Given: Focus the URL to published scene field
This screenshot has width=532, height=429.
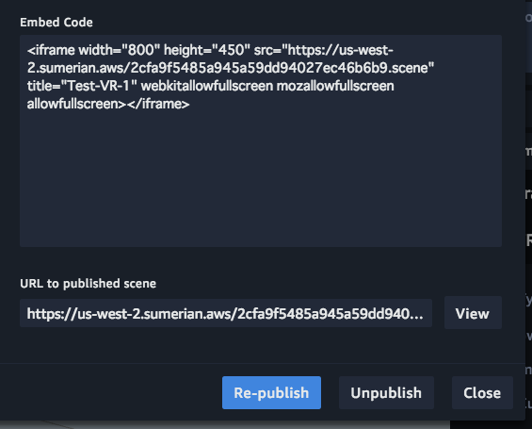Looking at the screenshot, I should point(226,313).
